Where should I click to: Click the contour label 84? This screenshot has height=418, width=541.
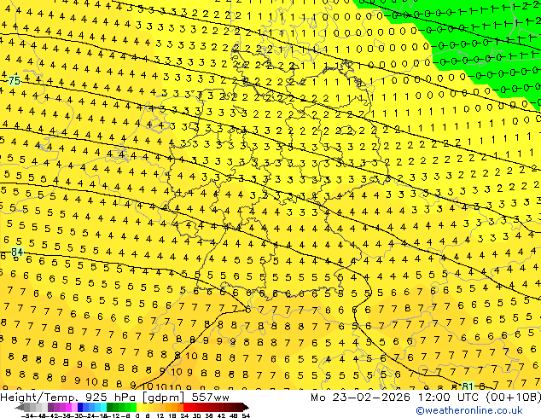click(17, 252)
